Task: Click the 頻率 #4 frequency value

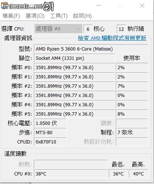Action: pos(74,104)
